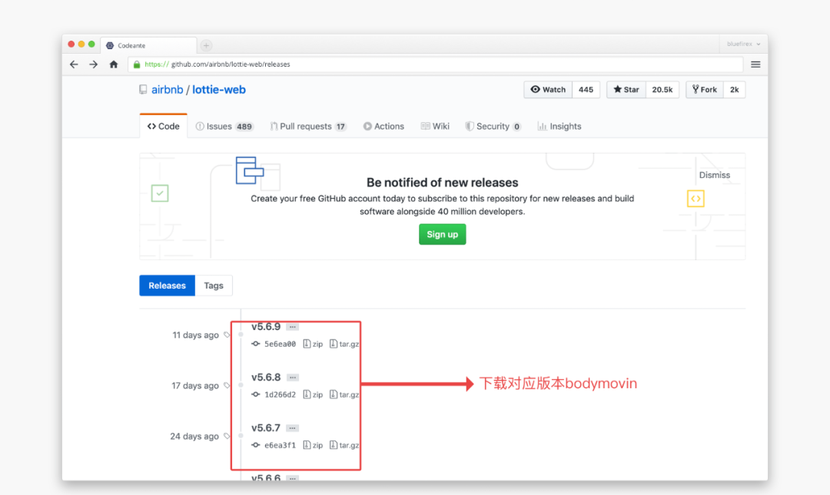Viewport: 830px width, 495px height.
Task: Click the tag icon beside 11 days ago
Action: [x=227, y=335]
